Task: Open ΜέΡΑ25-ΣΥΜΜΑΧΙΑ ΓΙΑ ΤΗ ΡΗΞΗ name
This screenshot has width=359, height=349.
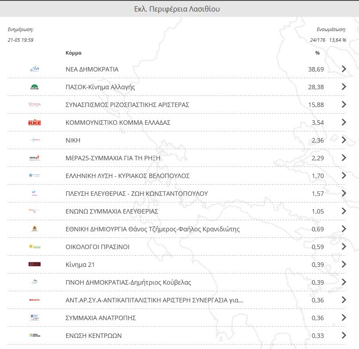Action: [x=113, y=158]
